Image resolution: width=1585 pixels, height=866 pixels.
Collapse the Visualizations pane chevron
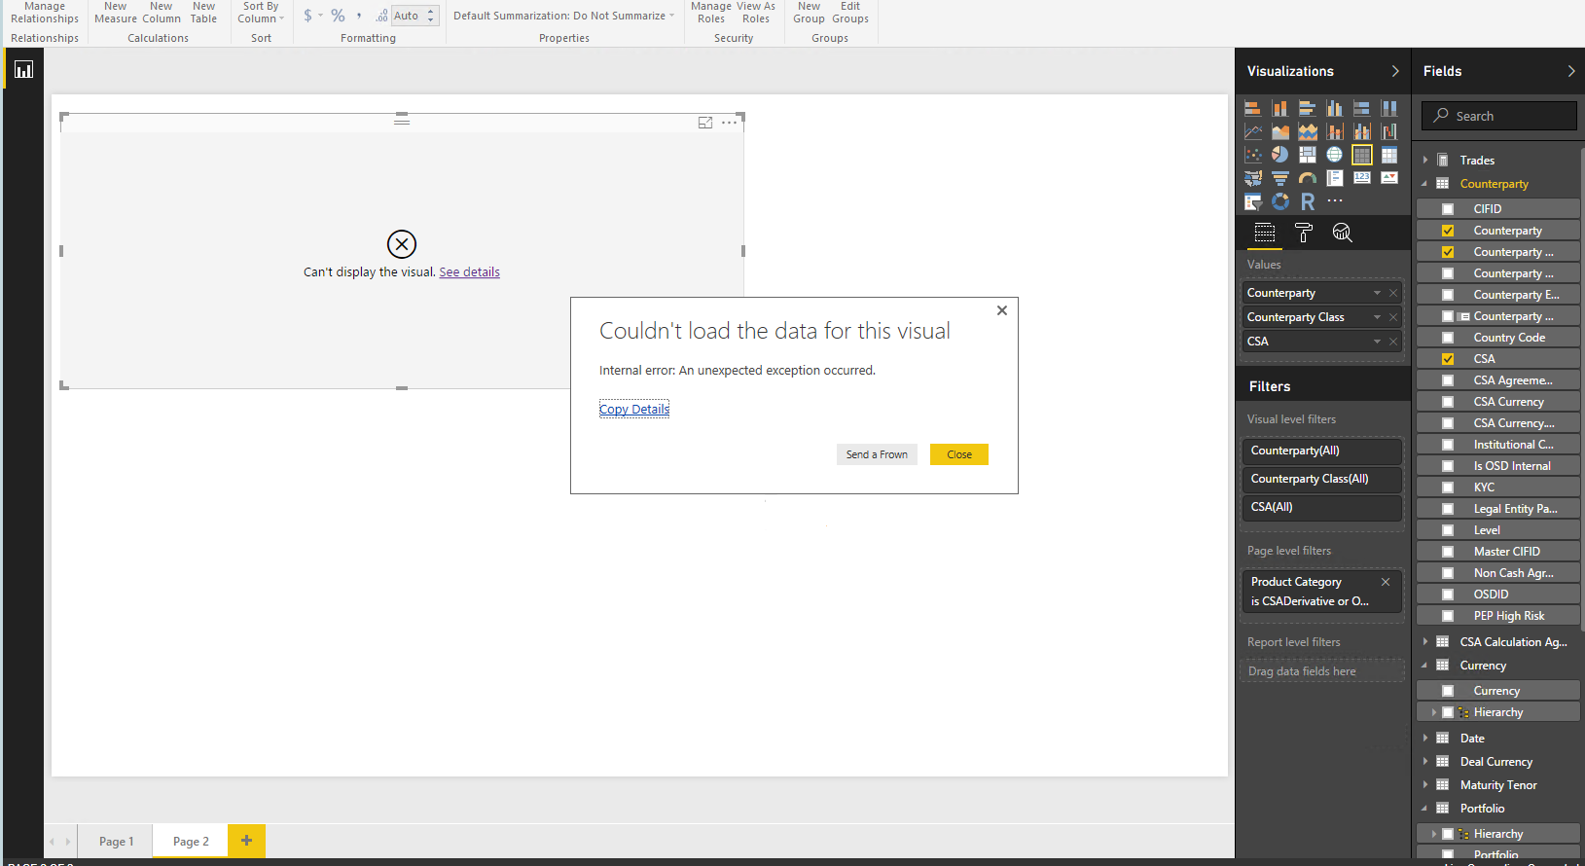click(1395, 71)
